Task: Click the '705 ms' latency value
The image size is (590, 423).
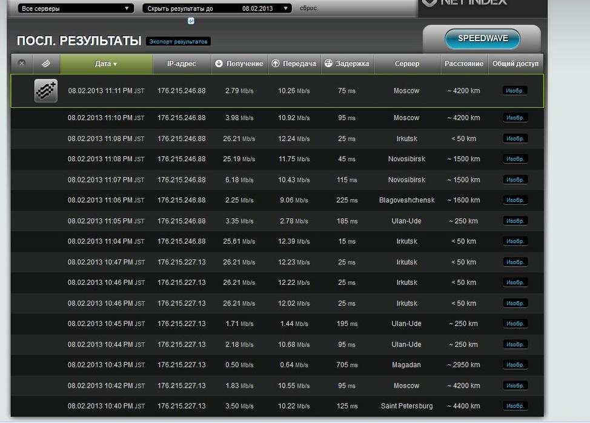Action: pos(347,365)
